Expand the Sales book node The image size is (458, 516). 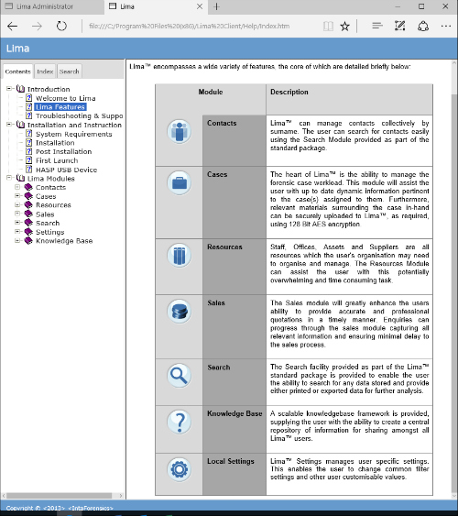click(x=17, y=214)
